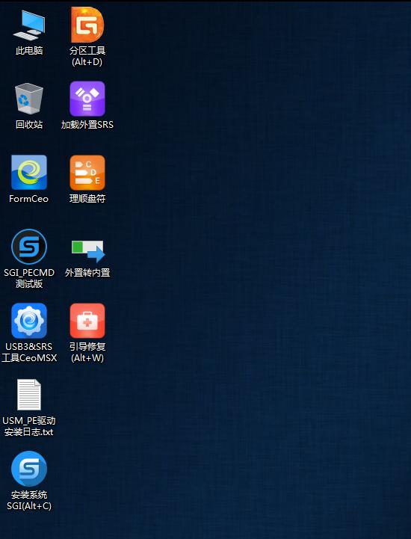
Task: Open the 分区工具 DiskGenius partition icon
Action: pyautogui.click(x=87, y=25)
